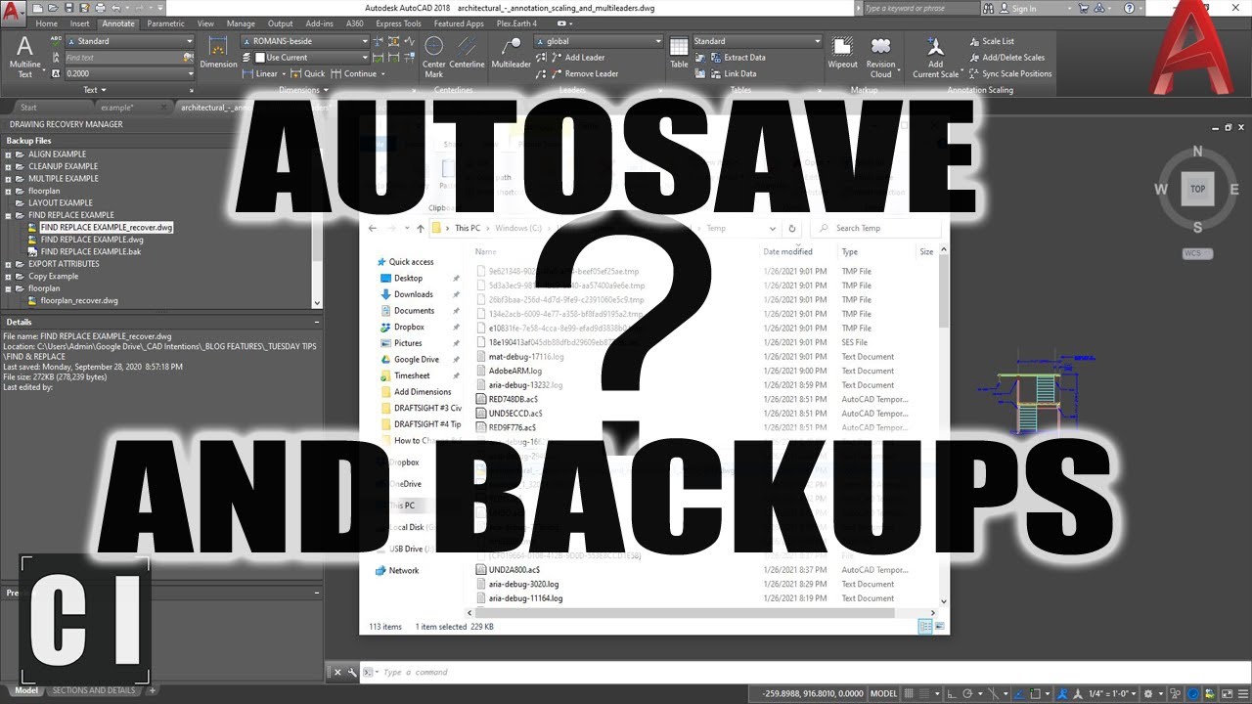Click the File Explorer back arrow
Image resolution: width=1252 pixels, height=704 pixels.
pos(373,229)
